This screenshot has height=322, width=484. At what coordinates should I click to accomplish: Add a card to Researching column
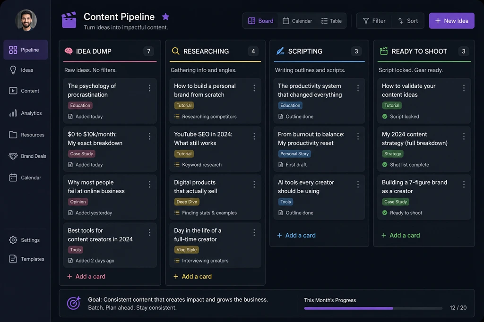pos(193,276)
